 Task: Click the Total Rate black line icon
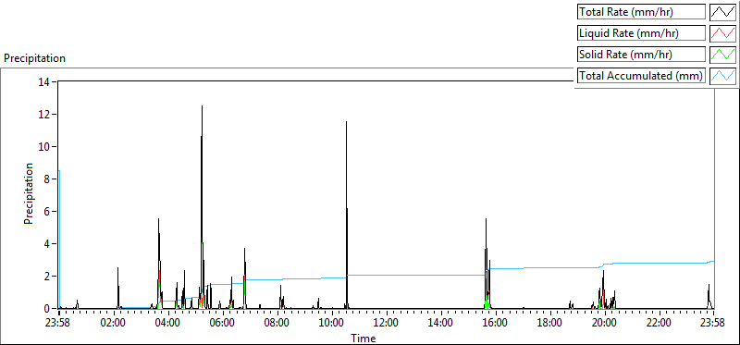pos(722,12)
